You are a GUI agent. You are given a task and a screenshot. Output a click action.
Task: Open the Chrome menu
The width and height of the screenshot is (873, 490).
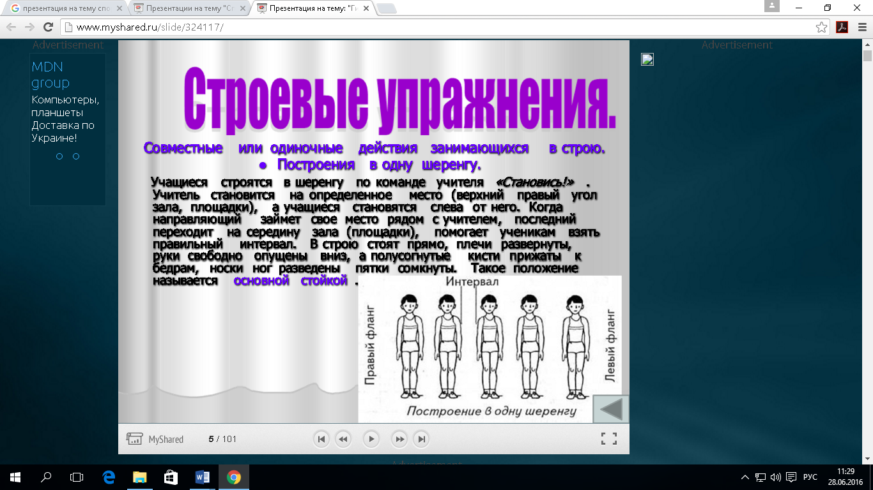tap(860, 27)
